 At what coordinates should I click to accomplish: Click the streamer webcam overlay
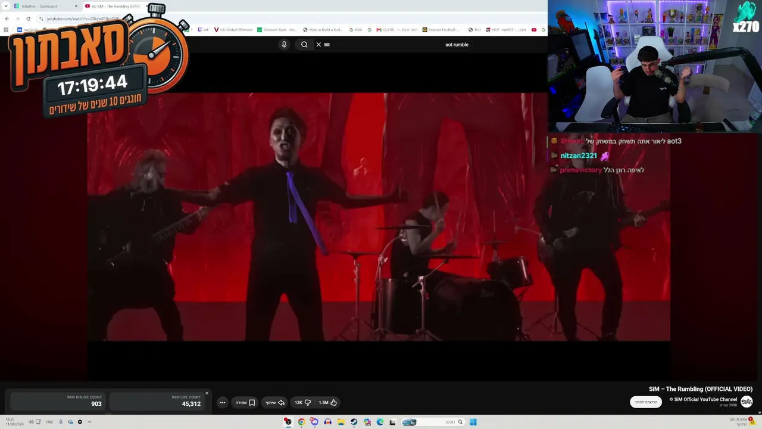(655, 66)
